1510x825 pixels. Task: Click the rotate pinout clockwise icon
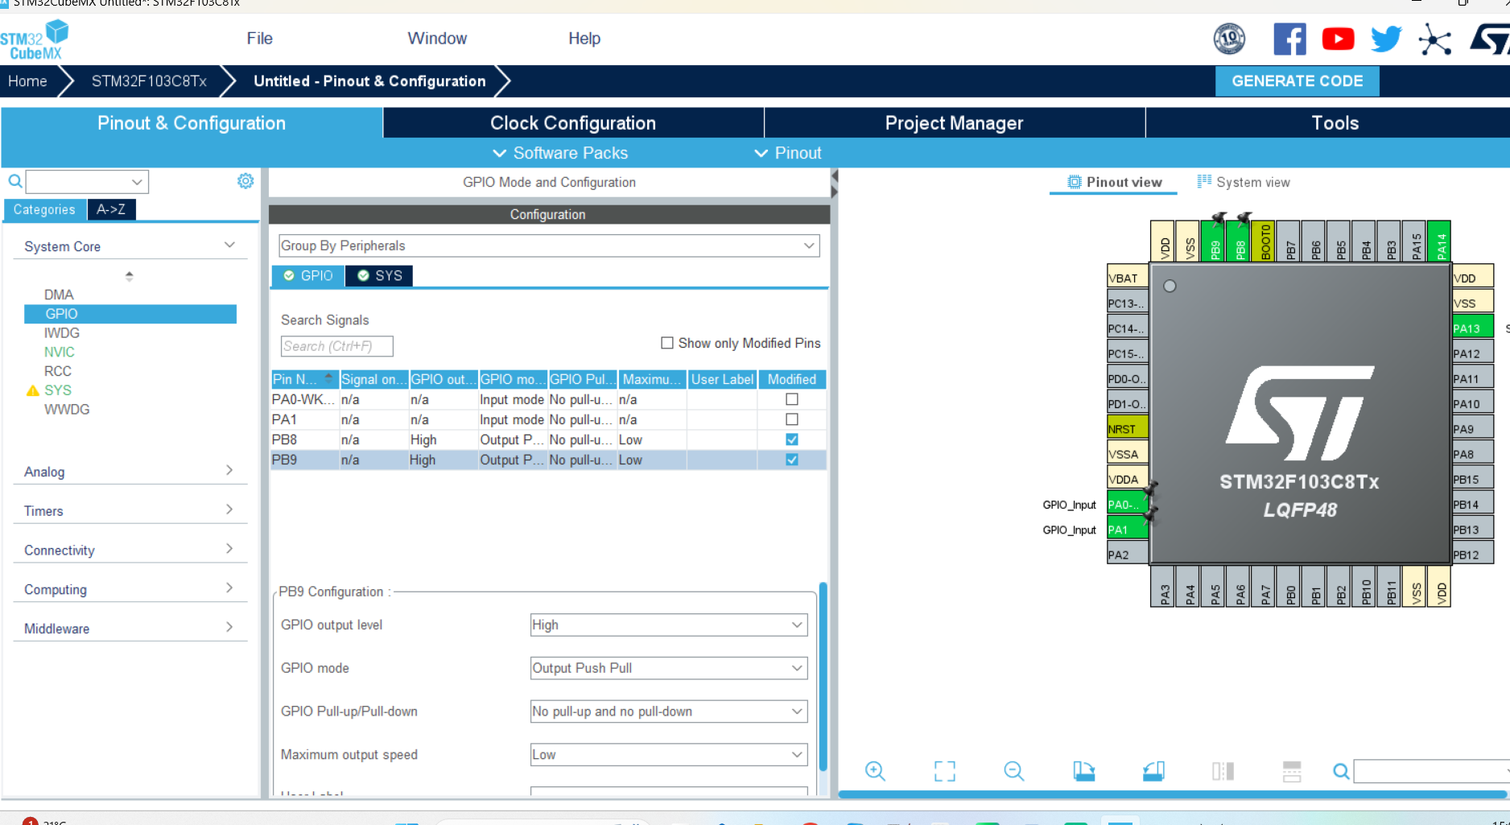click(x=1083, y=771)
